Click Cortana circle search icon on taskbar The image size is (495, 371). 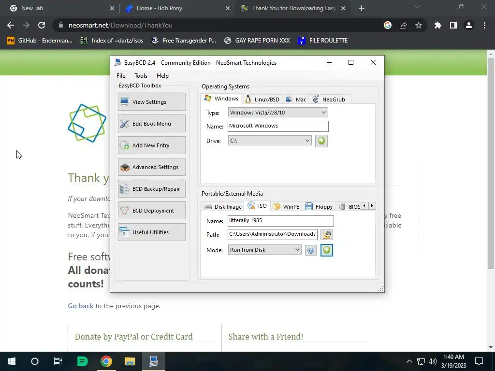[35, 361]
